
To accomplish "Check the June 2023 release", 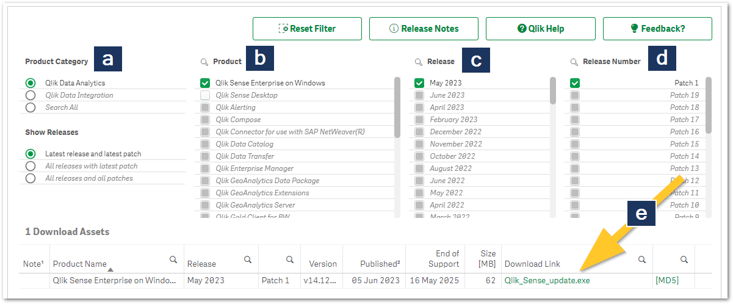I will tap(419, 95).
